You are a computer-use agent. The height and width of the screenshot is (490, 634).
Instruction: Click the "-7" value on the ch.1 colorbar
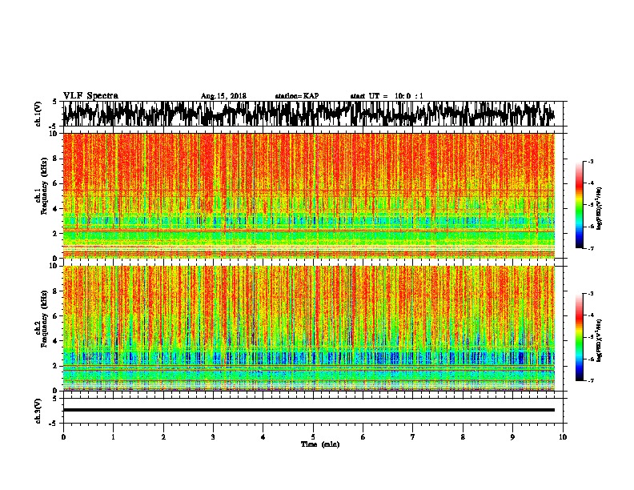point(591,248)
